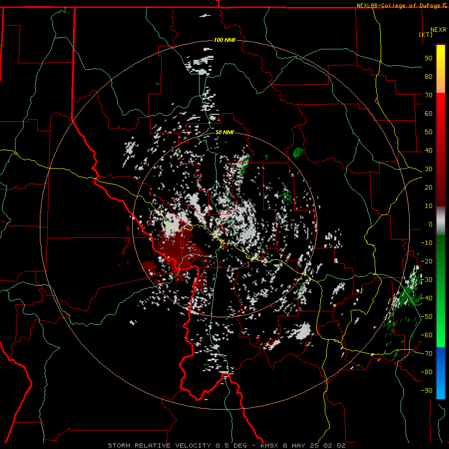
Task: Select the gray zero-velocity segment of the color bar
Action: 441,222
